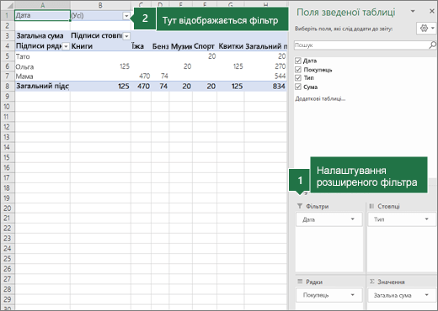Select the Ольга row label
Viewport: 438px width, 311px height.
pos(42,66)
